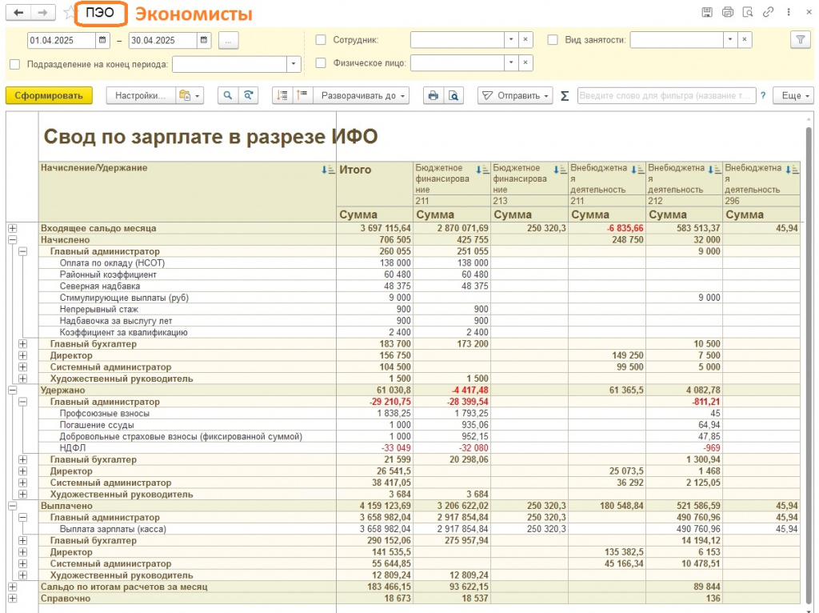Sort Бюджетное финансирование 213 column icon
The image size is (819, 613).
pyautogui.click(x=560, y=170)
